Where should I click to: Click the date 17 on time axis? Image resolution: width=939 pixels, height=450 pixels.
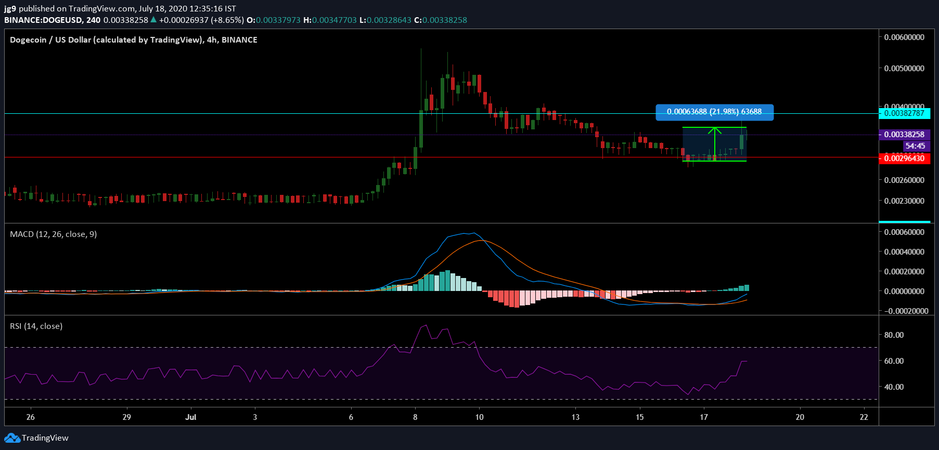tap(704, 417)
